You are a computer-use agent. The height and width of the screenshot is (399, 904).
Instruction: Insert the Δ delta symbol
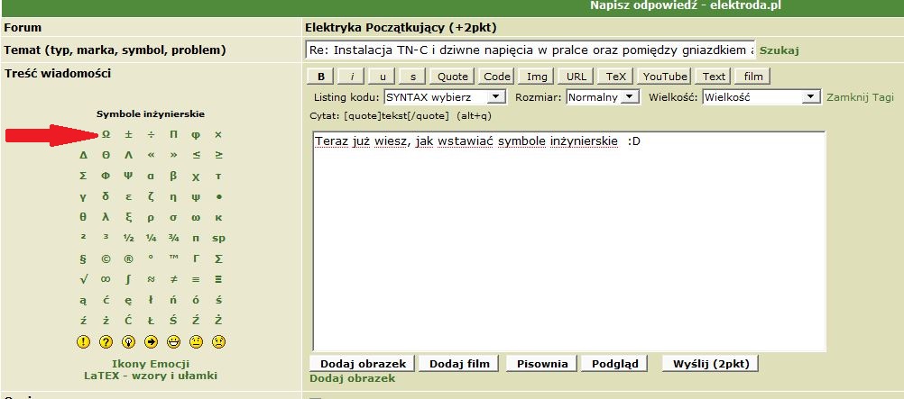tap(83, 156)
